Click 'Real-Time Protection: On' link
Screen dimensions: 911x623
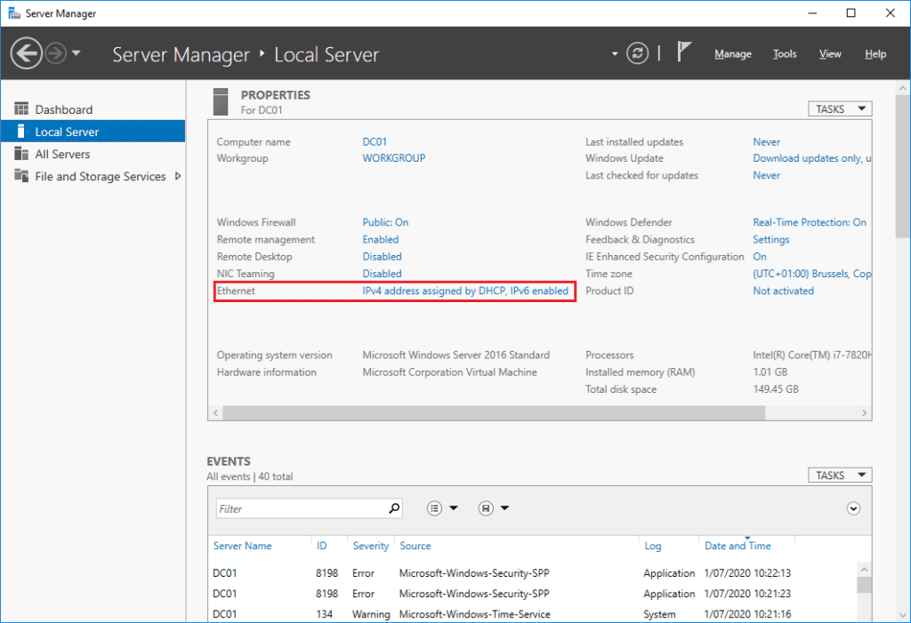coord(810,222)
